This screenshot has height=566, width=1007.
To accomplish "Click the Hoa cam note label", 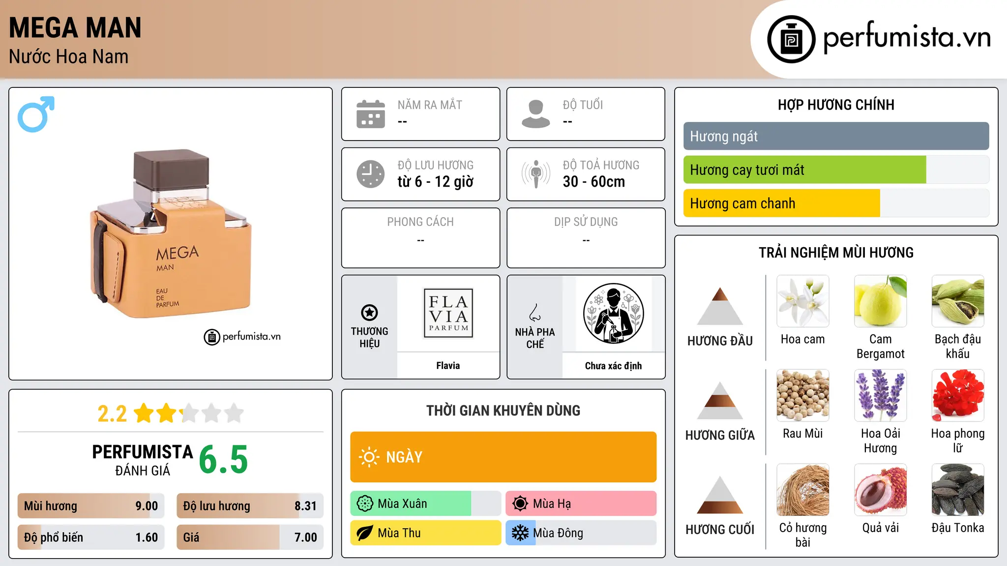I will pos(803,339).
